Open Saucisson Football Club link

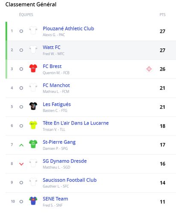click(x=70, y=180)
